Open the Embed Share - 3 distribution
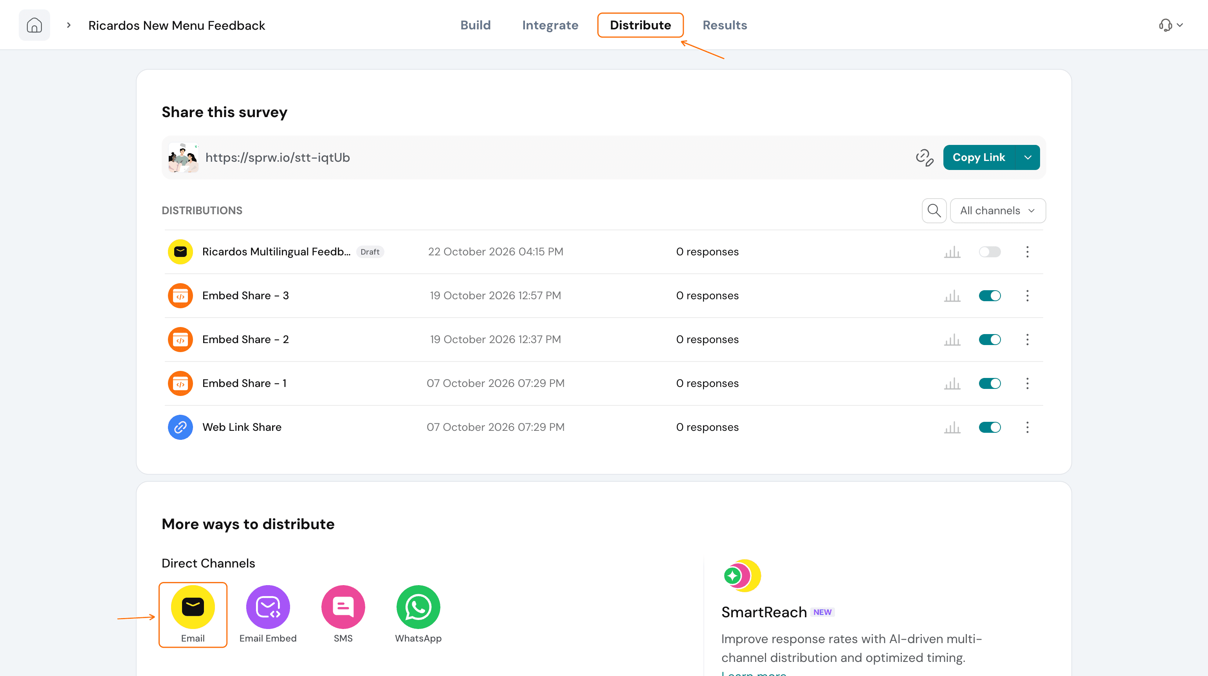The width and height of the screenshot is (1208, 676). tap(245, 296)
